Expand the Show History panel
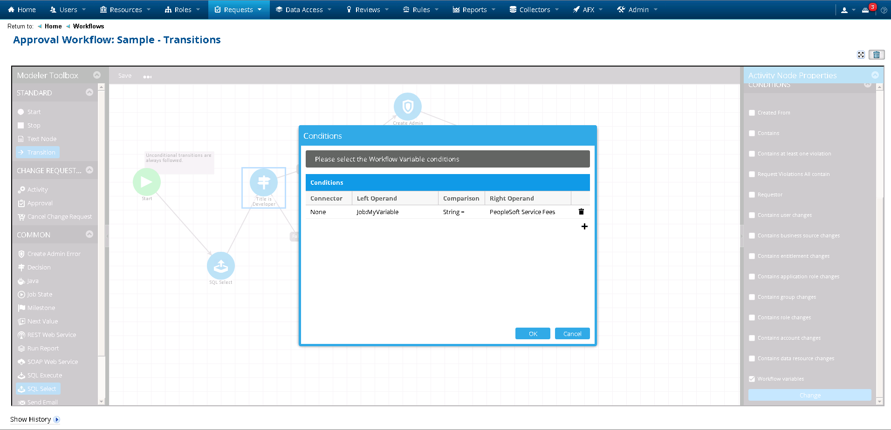The height and width of the screenshot is (430, 891). (56, 419)
